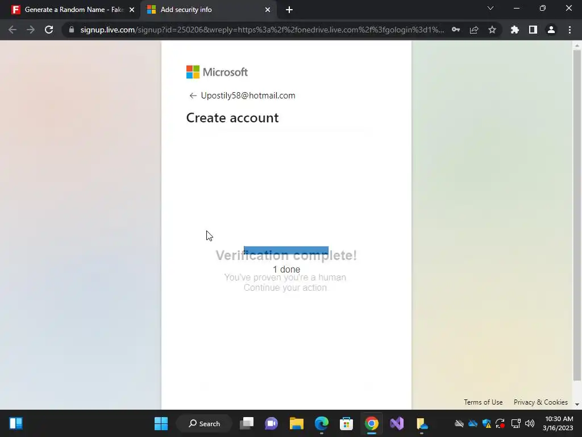The width and height of the screenshot is (582, 437).
Task: Click the Chrome taskbar icon
Action: pos(372,423)
